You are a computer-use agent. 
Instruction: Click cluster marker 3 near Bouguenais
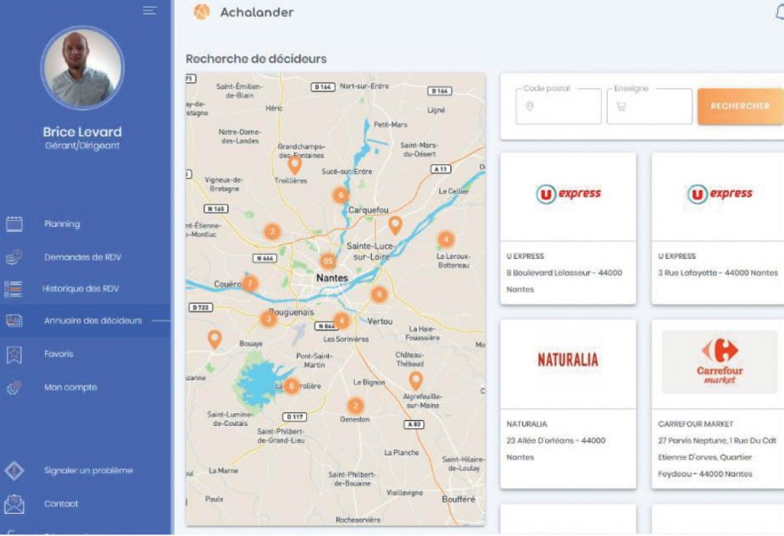[269, 318]
